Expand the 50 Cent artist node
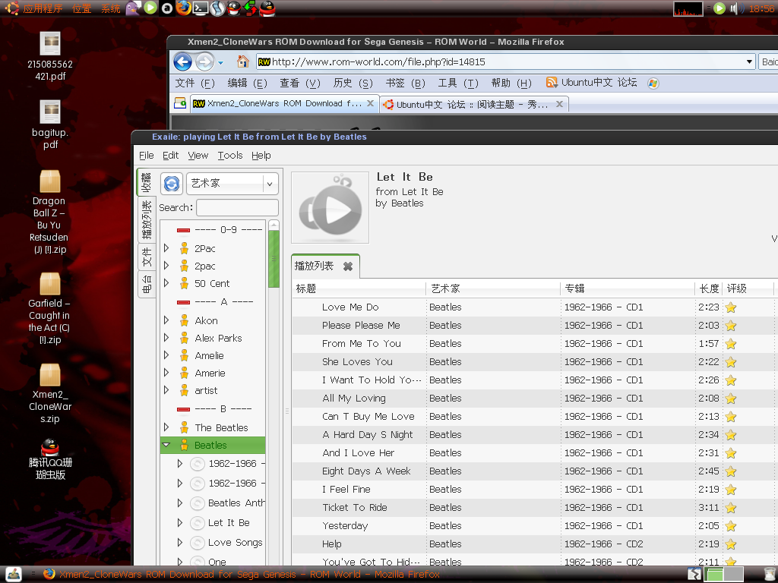Image resolution: width=778 pixels, height=583 pixels. [166, 284]
